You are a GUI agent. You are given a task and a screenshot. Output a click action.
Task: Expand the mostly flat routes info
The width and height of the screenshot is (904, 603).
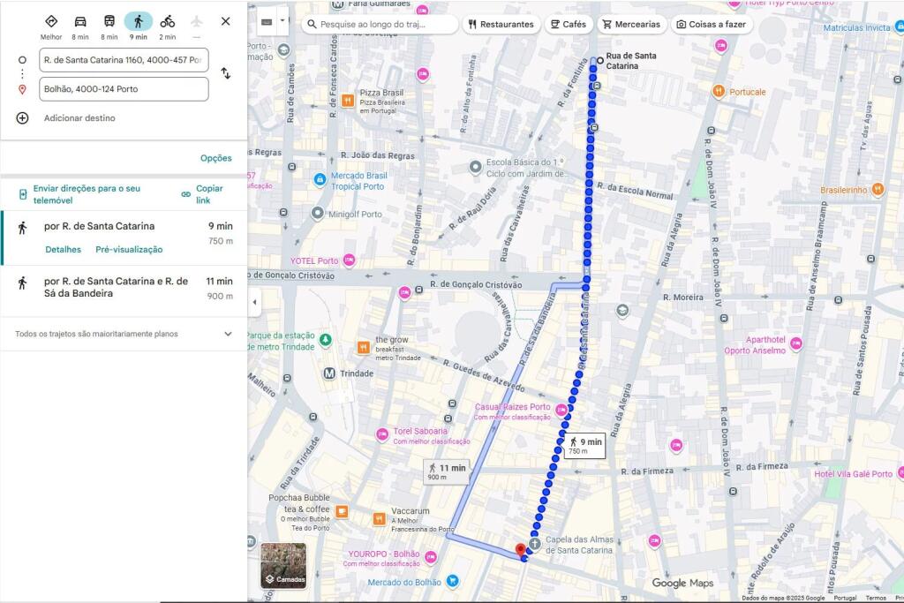[x=228, y=334]
